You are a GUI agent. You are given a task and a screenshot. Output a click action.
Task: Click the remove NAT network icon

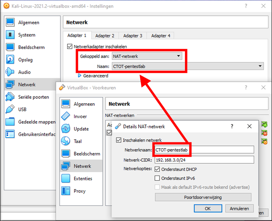click(264, 133)
